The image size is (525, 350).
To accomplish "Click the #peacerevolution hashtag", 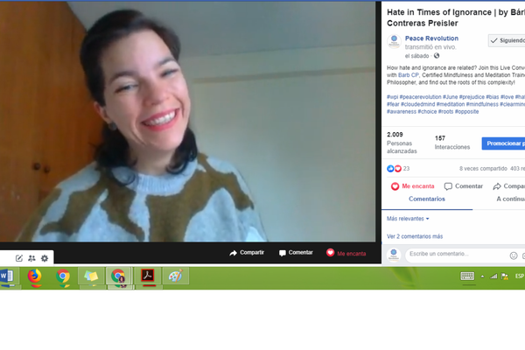I will [x=420, y=97].
